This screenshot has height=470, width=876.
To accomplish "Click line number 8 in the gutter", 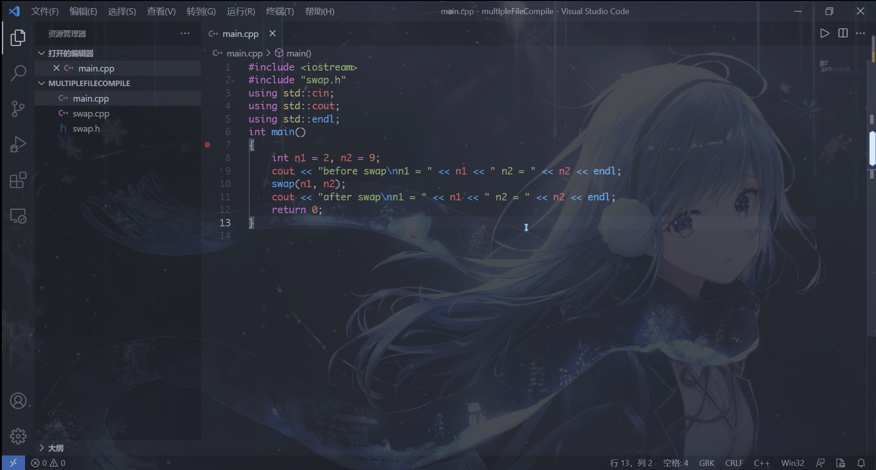I will pos(228,158).
